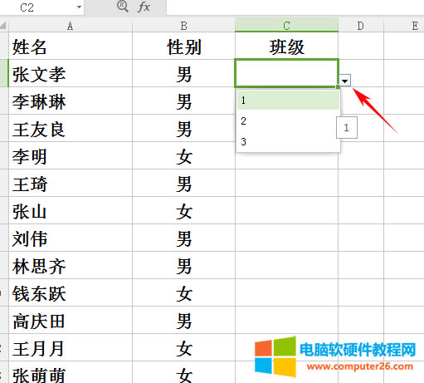Click the 性别 header cell
Viewport: 424px width, 383px height.
point(184,46)
